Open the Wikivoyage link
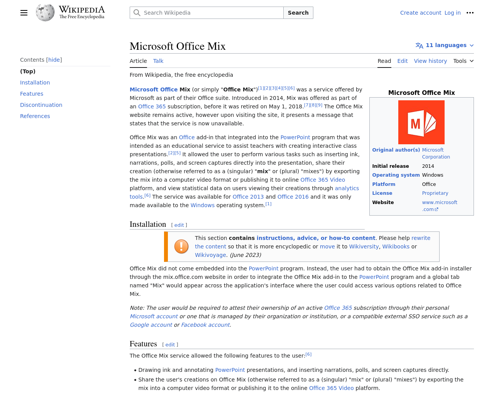494x395 pixels. (x=210, y=255)
